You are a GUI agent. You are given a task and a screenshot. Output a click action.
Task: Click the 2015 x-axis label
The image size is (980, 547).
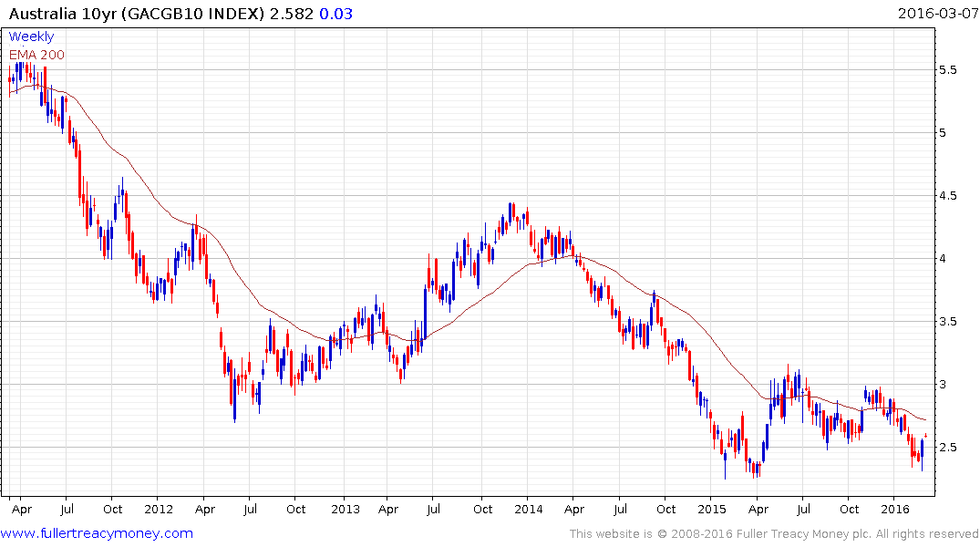click(712, 509)
